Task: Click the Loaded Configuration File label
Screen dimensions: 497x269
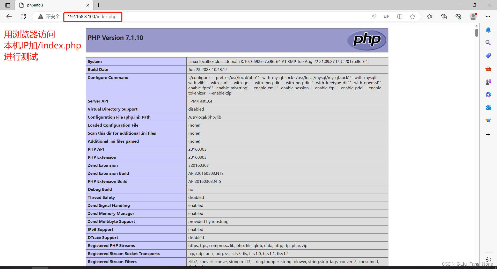Action: pos(113,125)
